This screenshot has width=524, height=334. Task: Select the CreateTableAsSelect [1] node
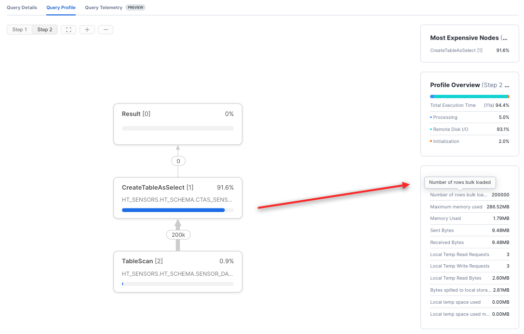point(177,197)
